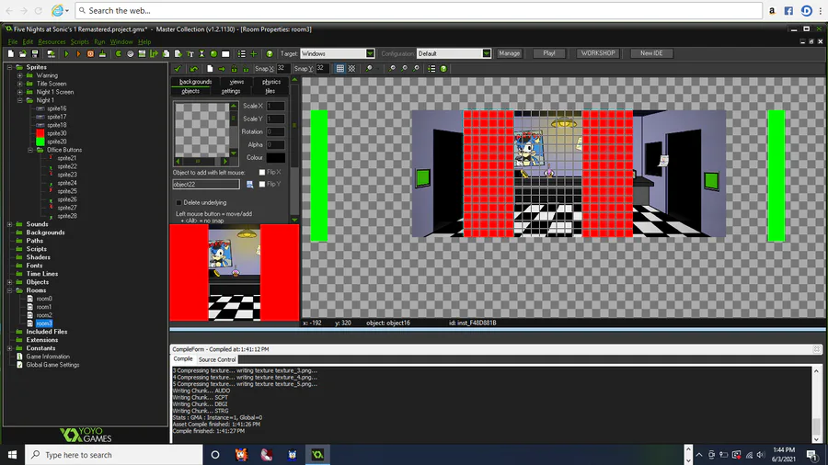Click the object22 name field
828x465 pixels.
(x=206, y=185)
